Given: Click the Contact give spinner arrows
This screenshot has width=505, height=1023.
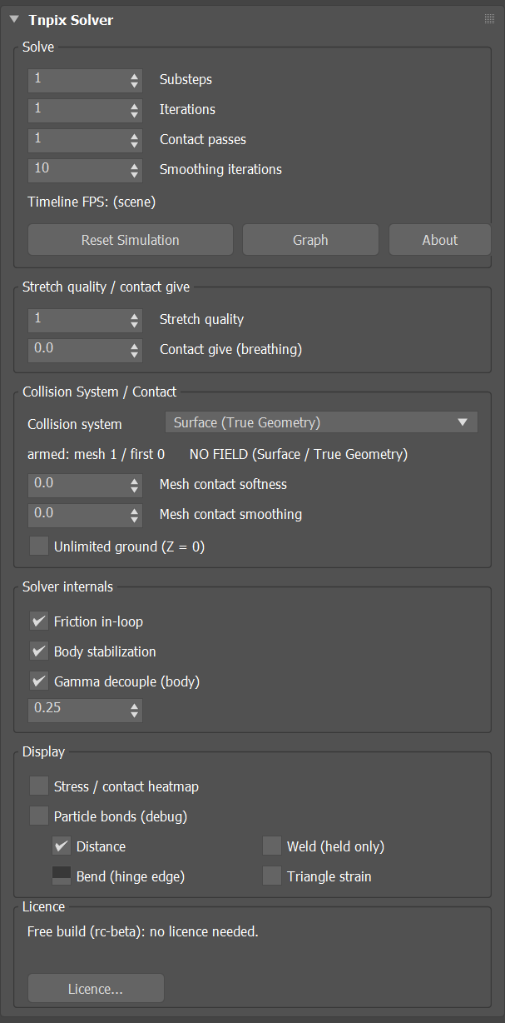Looking at the screenshot, I should [x=135, y=350].
